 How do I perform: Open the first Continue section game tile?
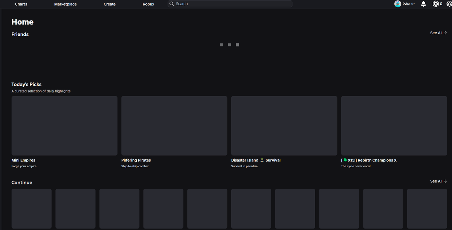(x=31, y=209)
